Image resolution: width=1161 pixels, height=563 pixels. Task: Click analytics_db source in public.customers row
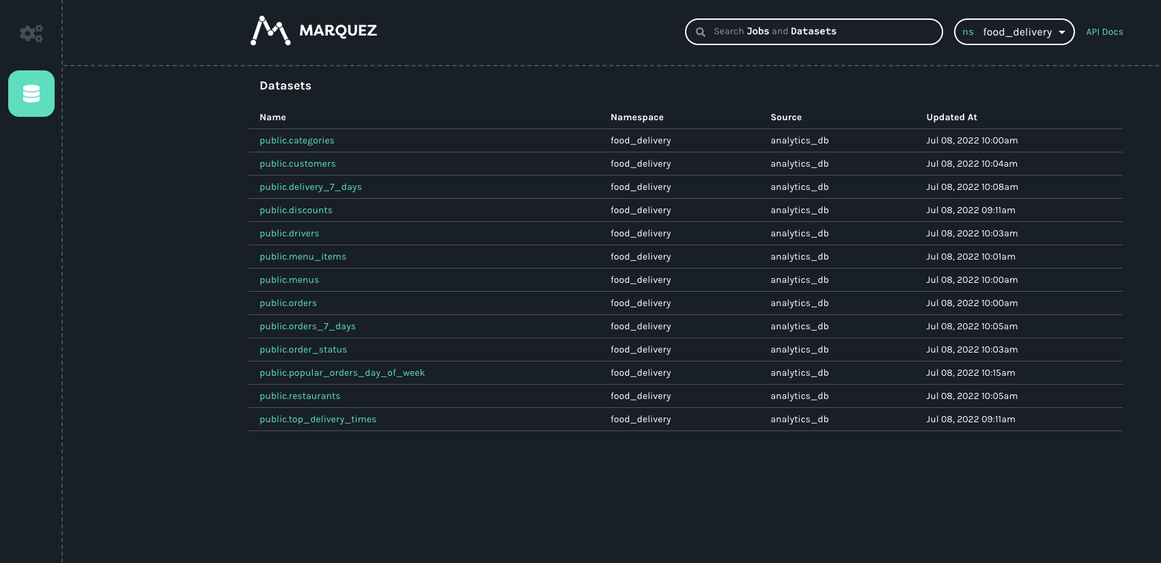800,164
